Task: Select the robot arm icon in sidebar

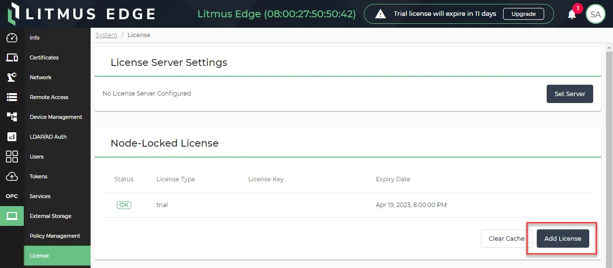Action: pos(12,77)
